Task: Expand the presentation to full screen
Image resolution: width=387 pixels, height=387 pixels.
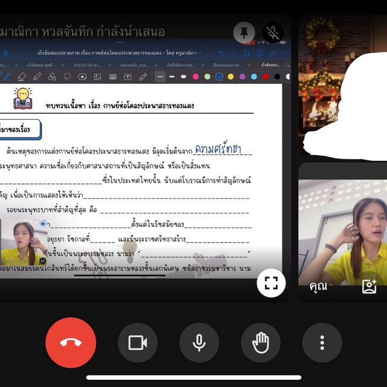Action: 271,282
